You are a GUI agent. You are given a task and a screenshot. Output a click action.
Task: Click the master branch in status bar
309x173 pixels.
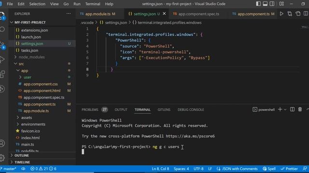9,169
